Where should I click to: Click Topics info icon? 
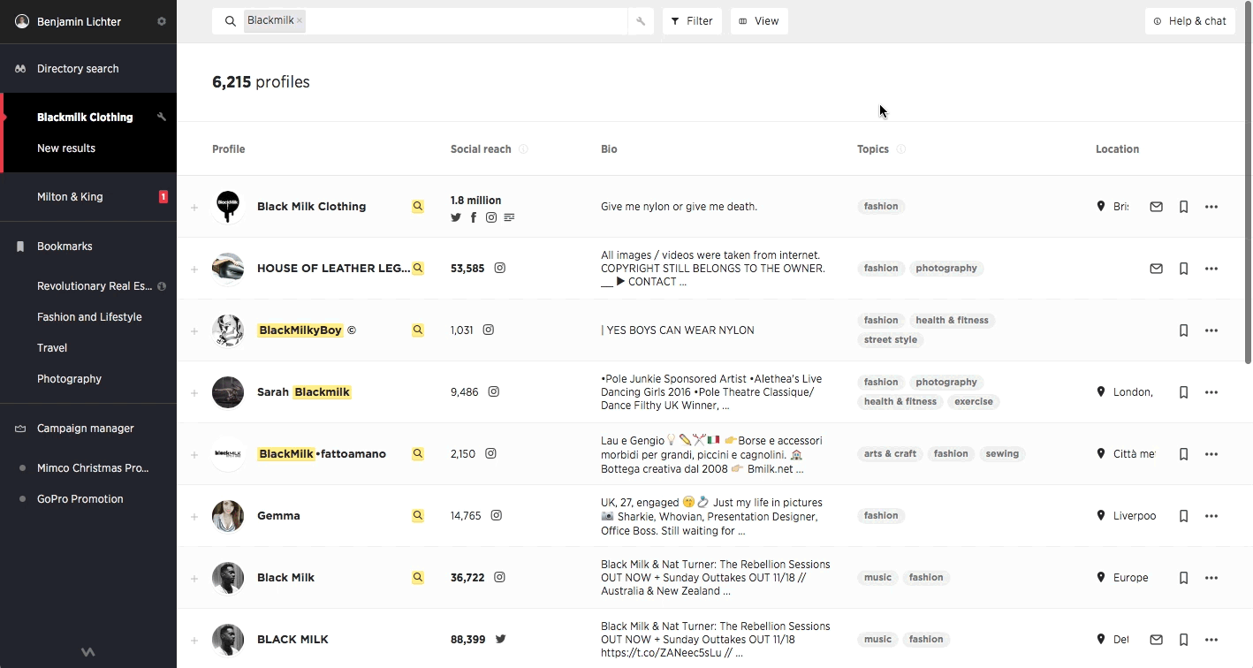pyautogui.click(x=901, y=149)
